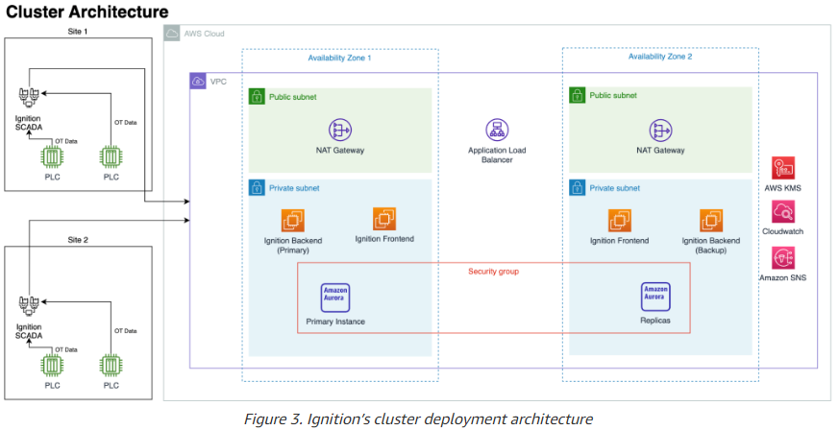This screenshot has width=839, height=430.
Task: Click the Ignition Frontend icon in Zone 2
Action: (620, 221)
